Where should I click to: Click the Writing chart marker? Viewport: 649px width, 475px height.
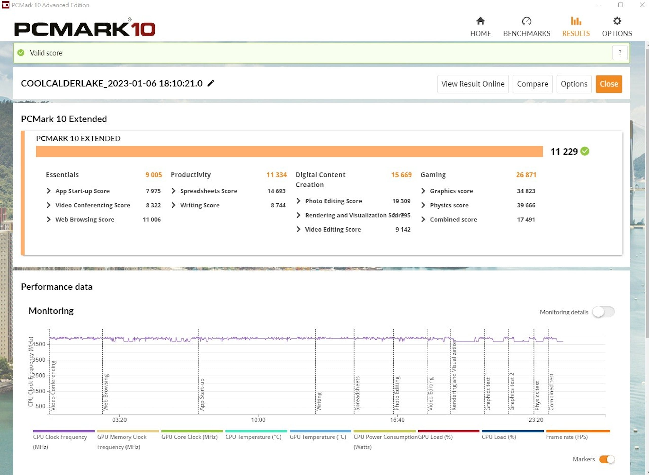tap(319, 401)
